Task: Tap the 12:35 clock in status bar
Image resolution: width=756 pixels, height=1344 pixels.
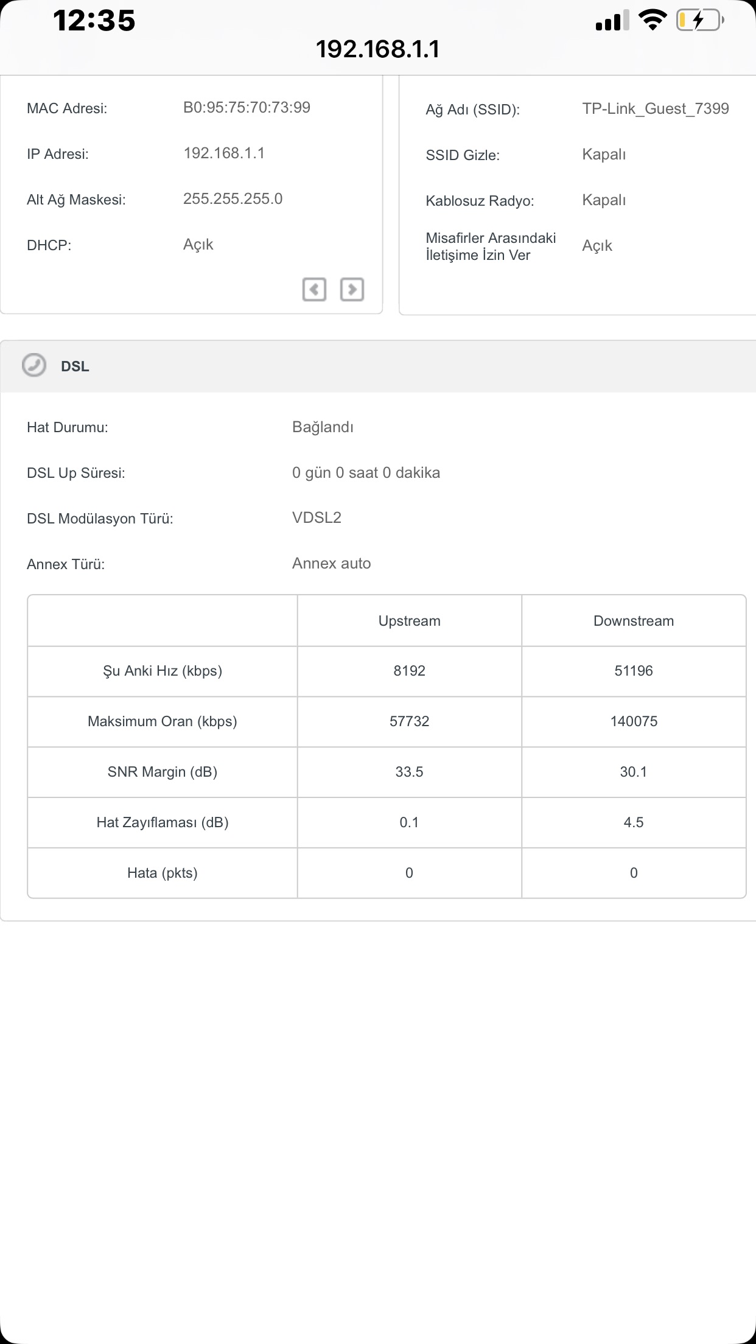Action: coord(94,21)
